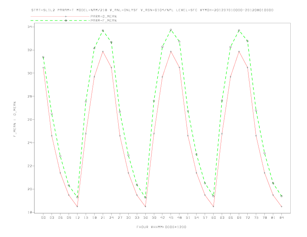Click the F_MEAN circle marker at hour 00
This screenshot has width=307, height=237.
click(x=43, y=57)
